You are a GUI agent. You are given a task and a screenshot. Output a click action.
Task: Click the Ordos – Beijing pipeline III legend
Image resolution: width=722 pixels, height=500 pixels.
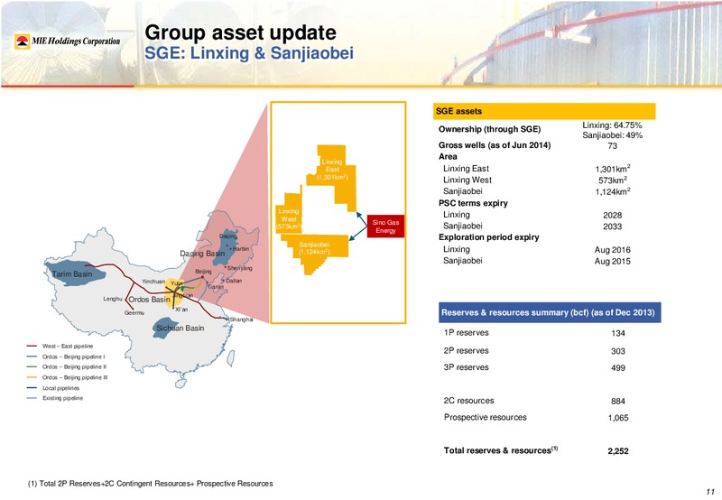pyautogui.click(x=67, y=377)
